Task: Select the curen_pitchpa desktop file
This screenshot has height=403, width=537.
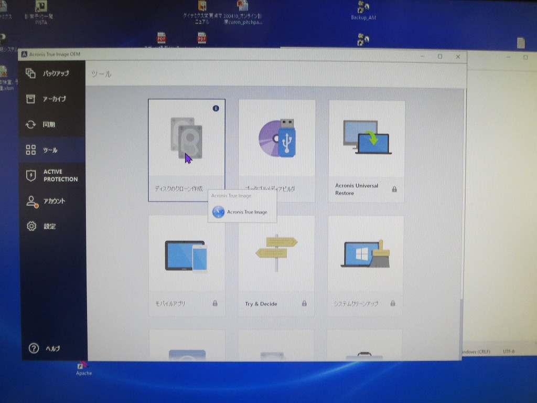Action: (243, 13)
